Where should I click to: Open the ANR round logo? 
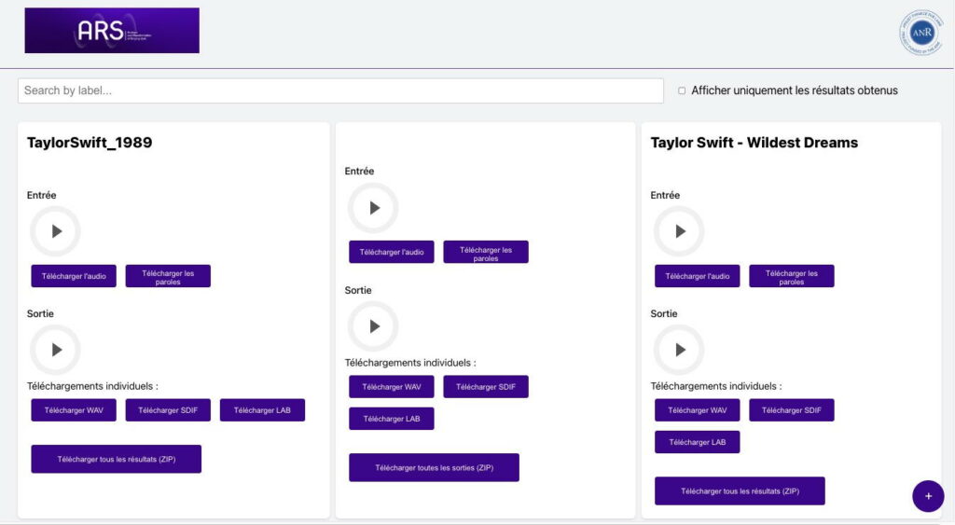(921, 33)
